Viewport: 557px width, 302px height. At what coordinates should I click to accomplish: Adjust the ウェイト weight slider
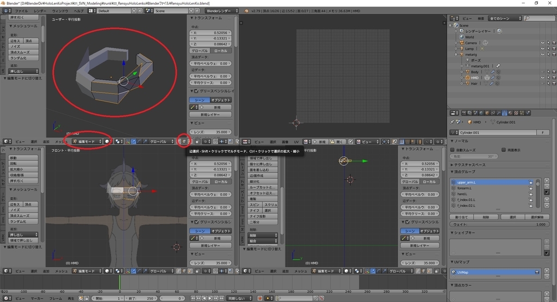tap(499, 224)
